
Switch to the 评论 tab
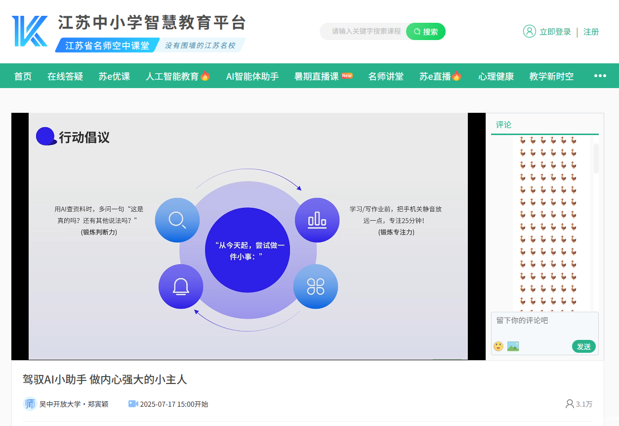coord(503,125)
